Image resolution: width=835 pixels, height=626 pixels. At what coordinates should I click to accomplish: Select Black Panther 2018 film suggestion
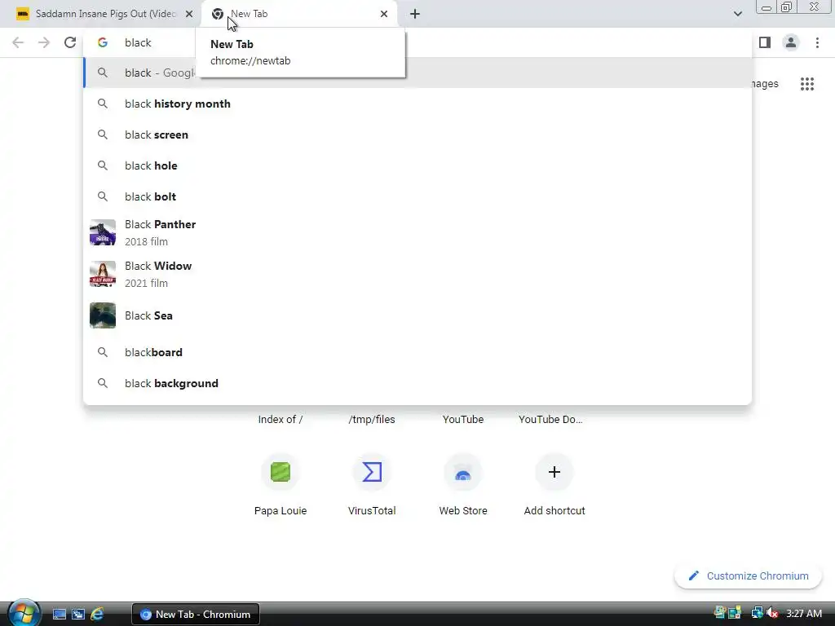418,232
